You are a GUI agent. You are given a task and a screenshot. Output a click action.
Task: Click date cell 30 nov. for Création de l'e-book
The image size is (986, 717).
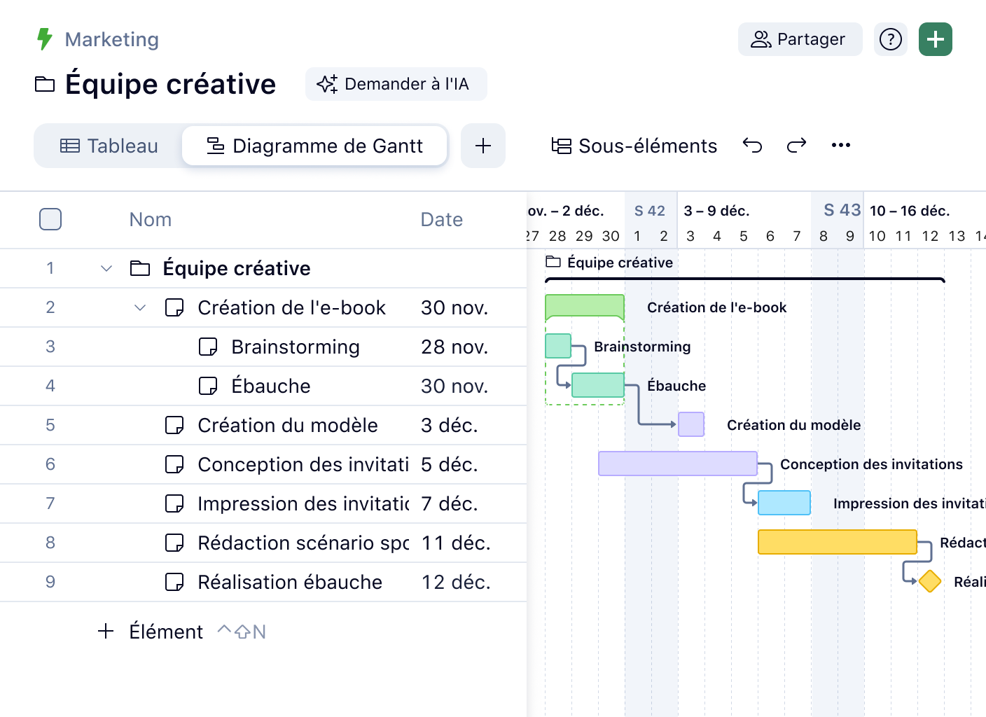point(454,307)
